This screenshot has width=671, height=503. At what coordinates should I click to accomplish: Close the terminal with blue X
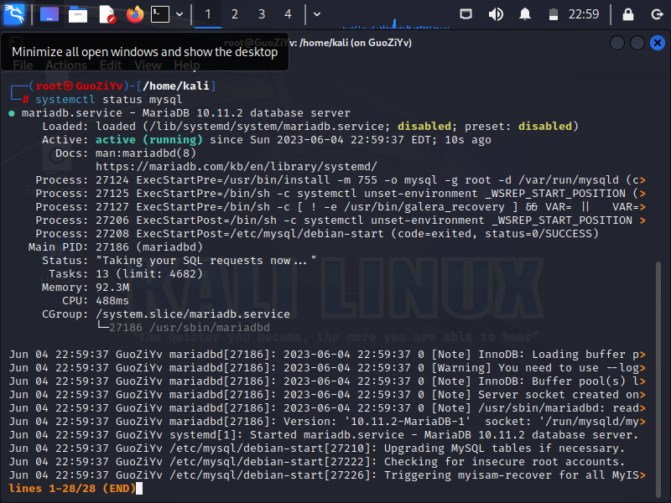click(x=658, y=43)
